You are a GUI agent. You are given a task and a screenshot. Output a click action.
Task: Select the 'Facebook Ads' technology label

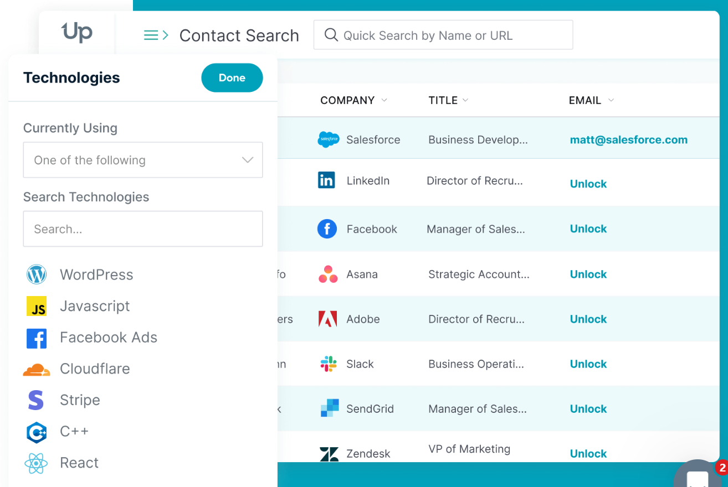point(109,338)
